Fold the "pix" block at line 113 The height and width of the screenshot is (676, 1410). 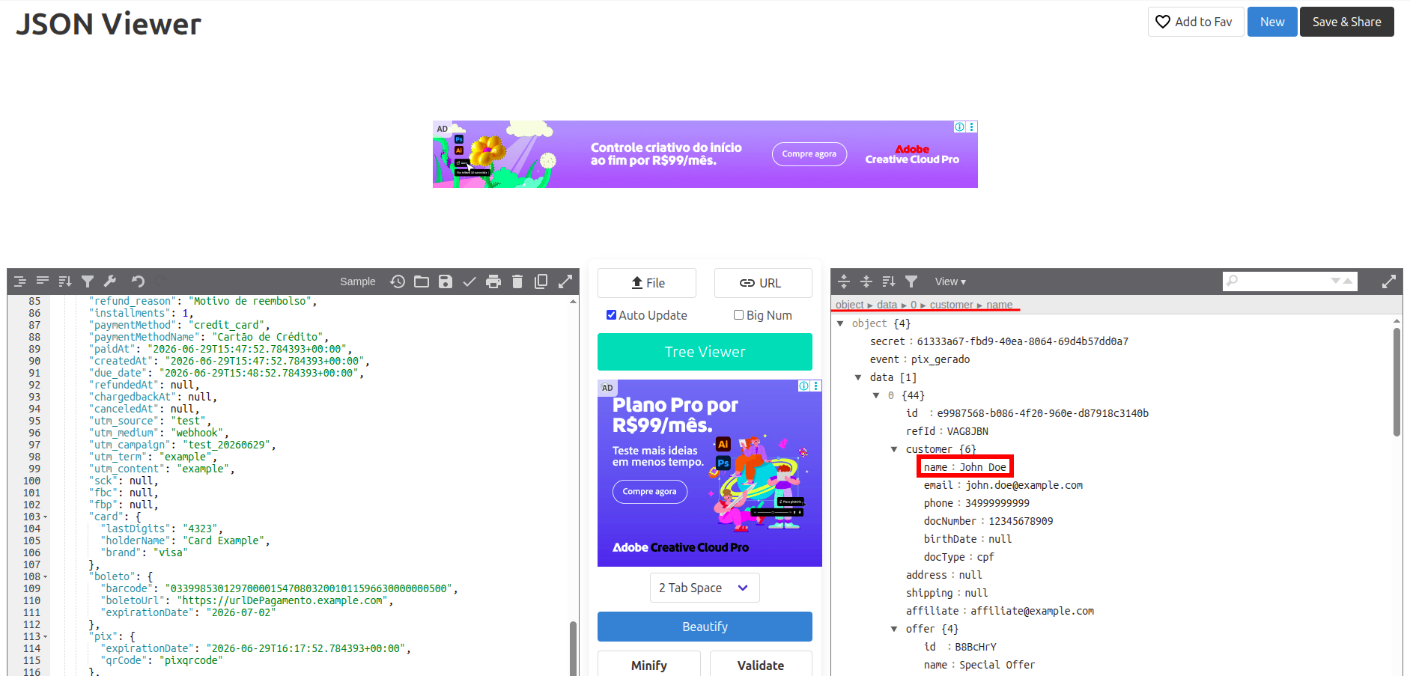[45, 636]
